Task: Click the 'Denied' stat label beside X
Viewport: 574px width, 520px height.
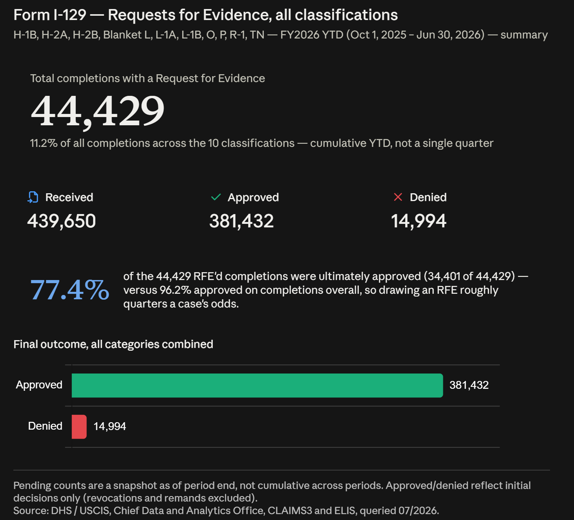Action: 428,197
